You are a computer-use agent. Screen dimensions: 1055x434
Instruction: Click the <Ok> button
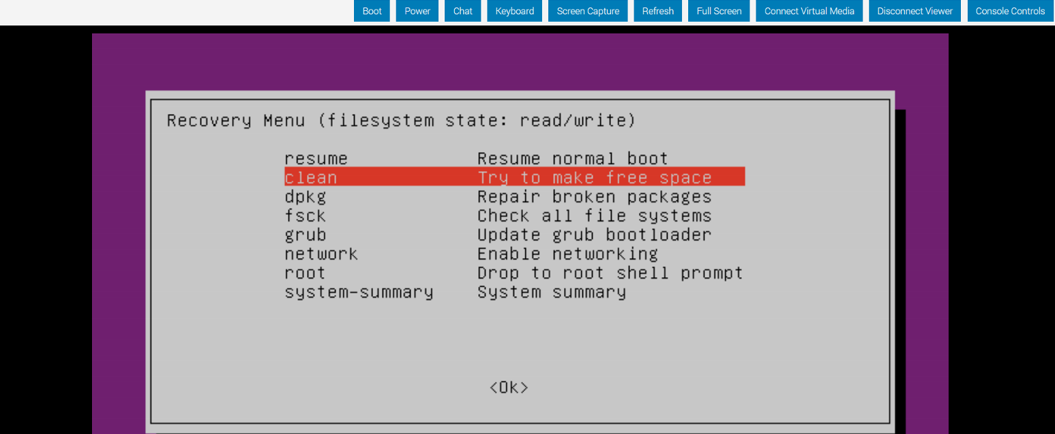(x=509, y=388)
